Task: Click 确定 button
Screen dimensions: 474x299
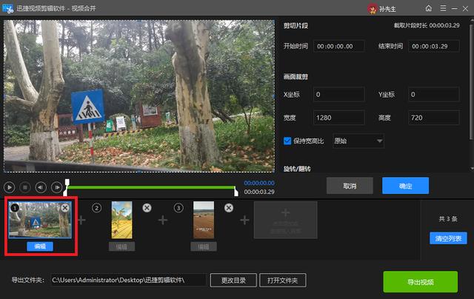Action: (x=405, y=186)
